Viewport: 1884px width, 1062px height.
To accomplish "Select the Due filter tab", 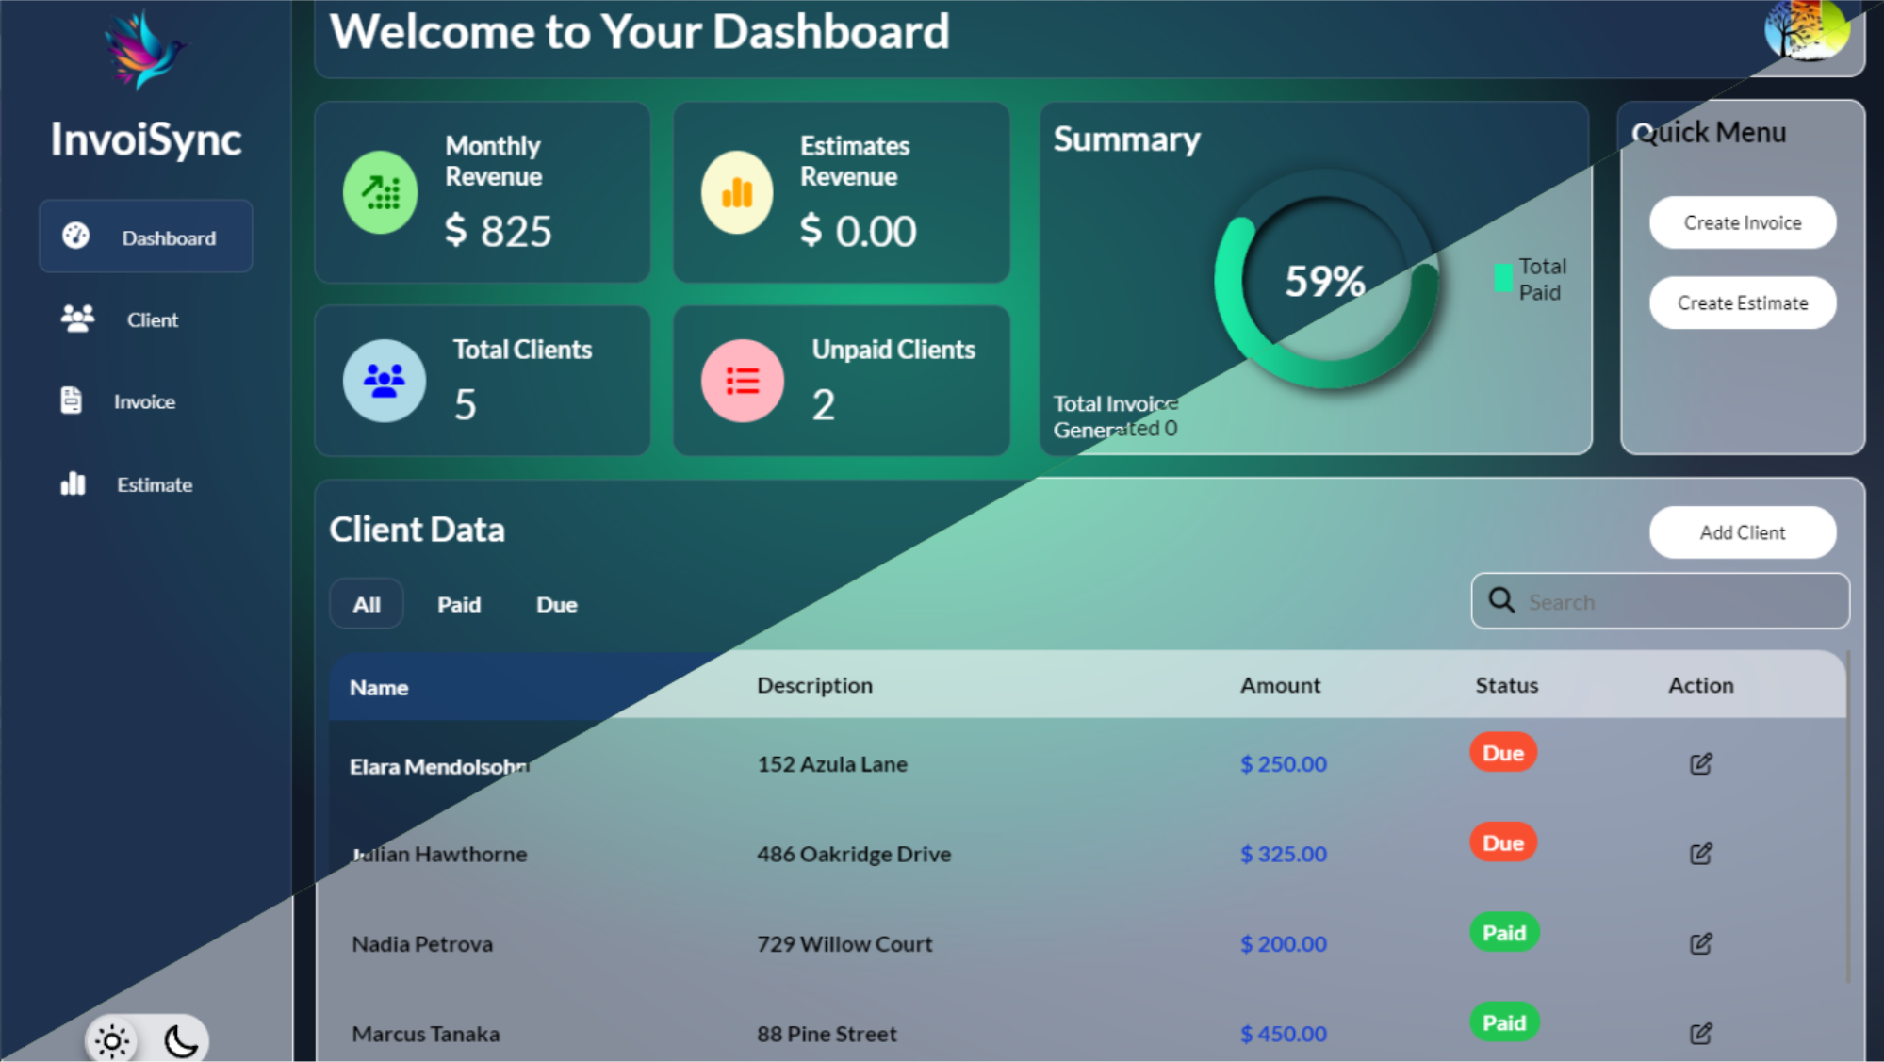I will [557, 604].
